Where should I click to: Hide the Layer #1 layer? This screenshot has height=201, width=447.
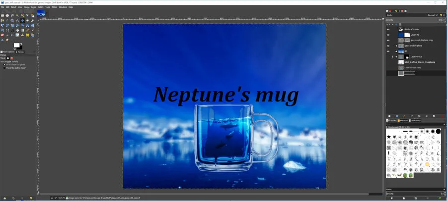point(388,35)
